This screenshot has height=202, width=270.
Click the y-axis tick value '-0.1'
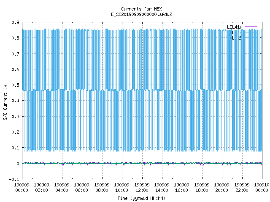point(14,179)
